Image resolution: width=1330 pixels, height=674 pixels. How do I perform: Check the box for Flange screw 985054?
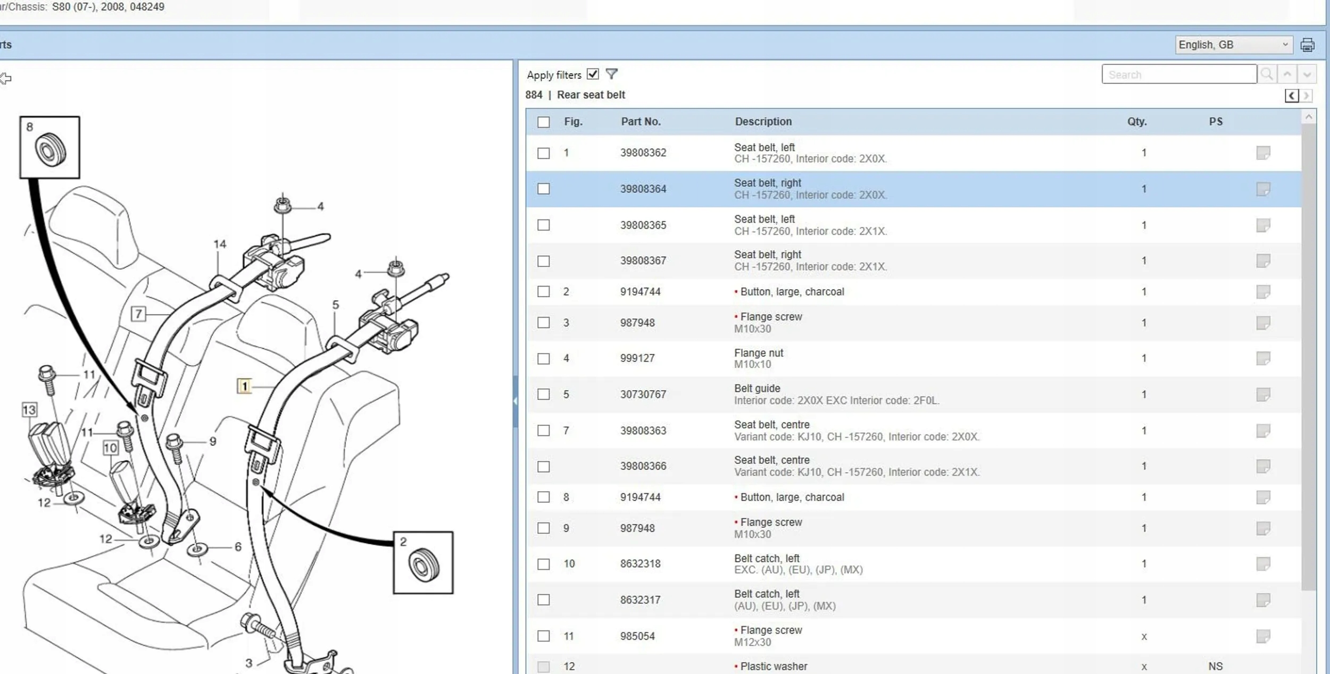tap(543, 636)
